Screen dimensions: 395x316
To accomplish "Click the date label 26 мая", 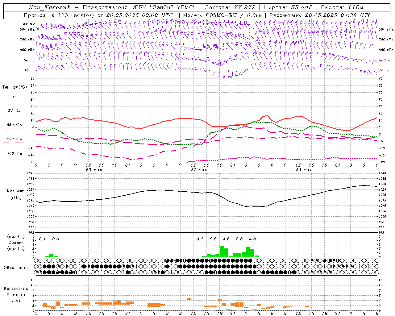I will pos(94,170).
